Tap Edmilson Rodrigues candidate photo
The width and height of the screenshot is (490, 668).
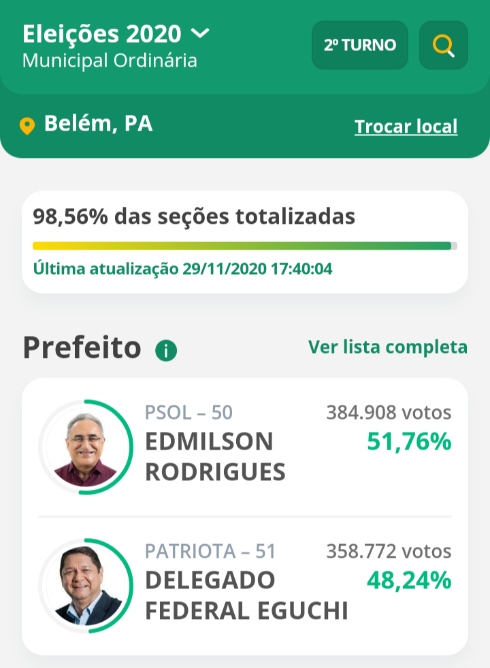point(86,448)
